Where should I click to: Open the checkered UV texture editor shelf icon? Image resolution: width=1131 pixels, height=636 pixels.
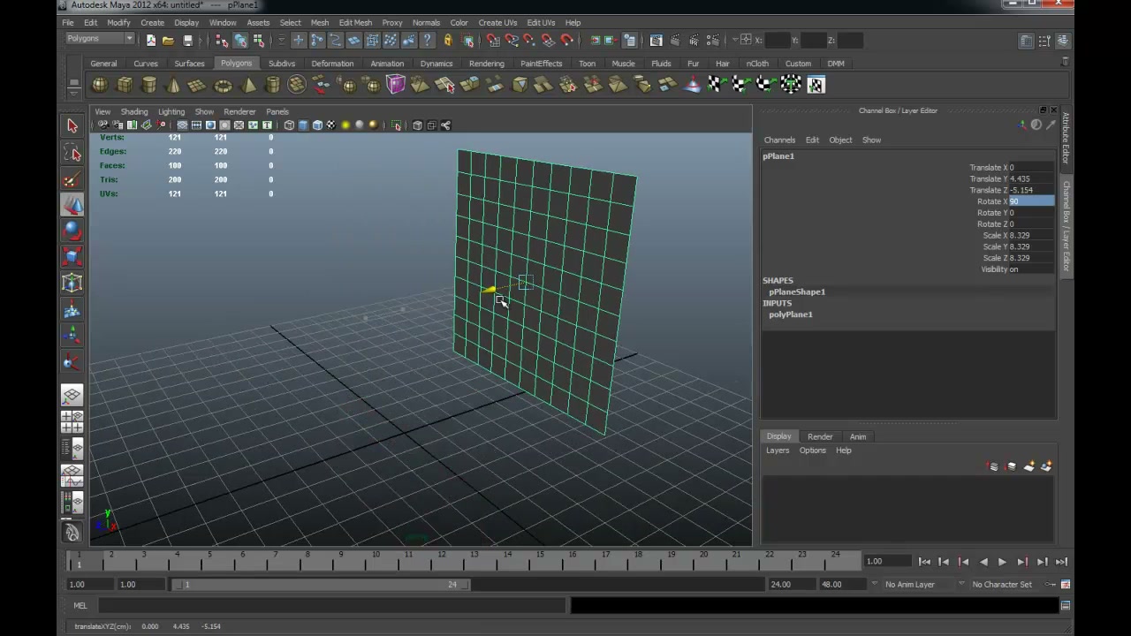tap(816, 85)
